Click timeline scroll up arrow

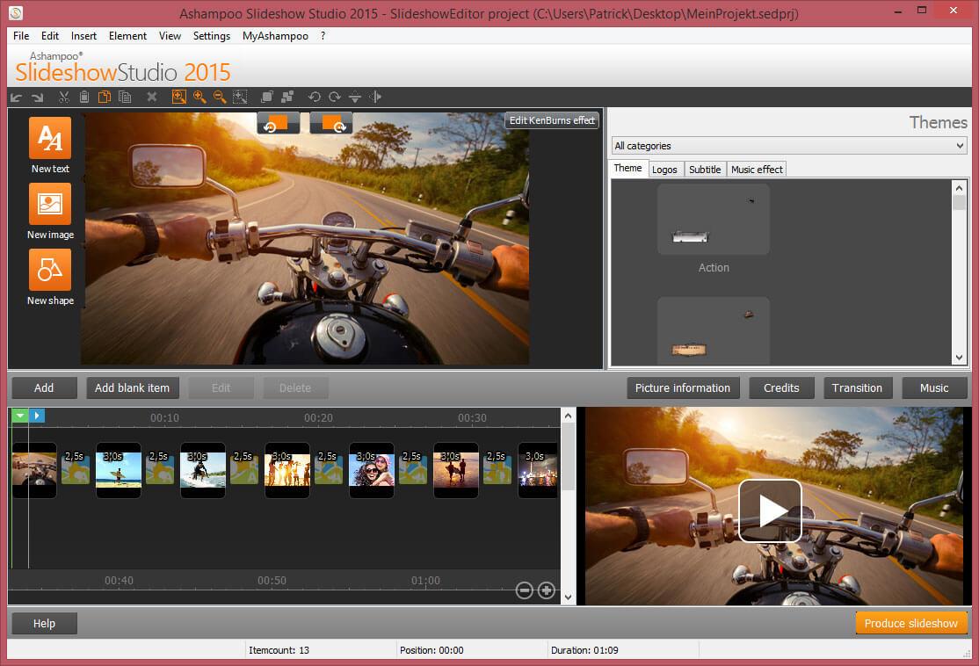[568, 416]
